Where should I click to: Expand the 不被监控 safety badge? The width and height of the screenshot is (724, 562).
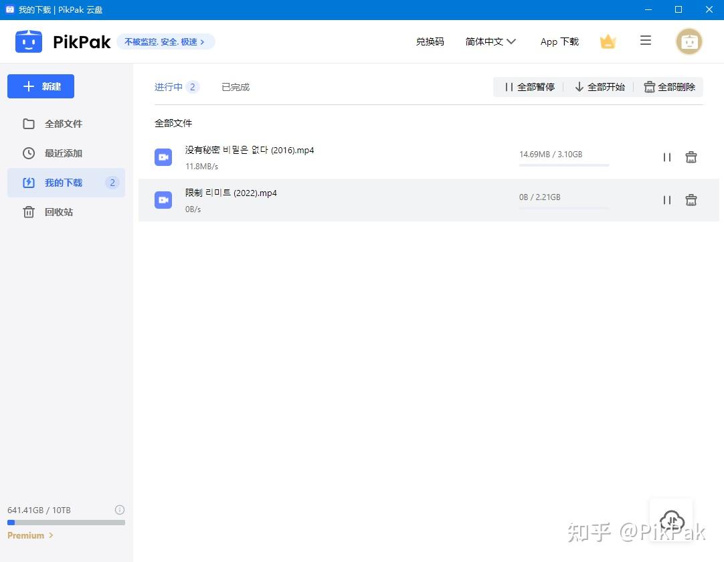[166, 41]
